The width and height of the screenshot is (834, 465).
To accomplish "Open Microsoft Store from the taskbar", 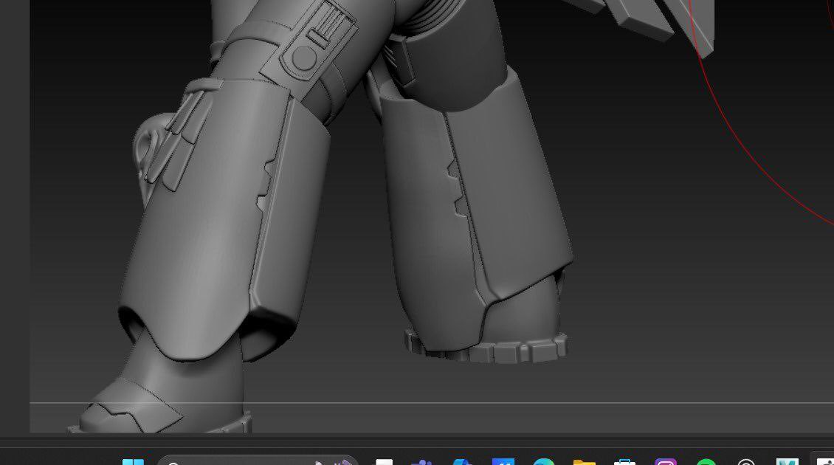I will (625, 462).
